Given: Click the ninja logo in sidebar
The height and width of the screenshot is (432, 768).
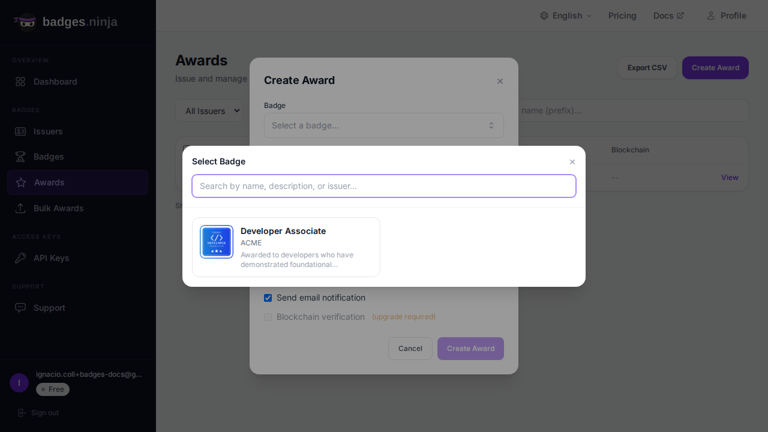Looking at the screenshot, I should click(25, 22).
